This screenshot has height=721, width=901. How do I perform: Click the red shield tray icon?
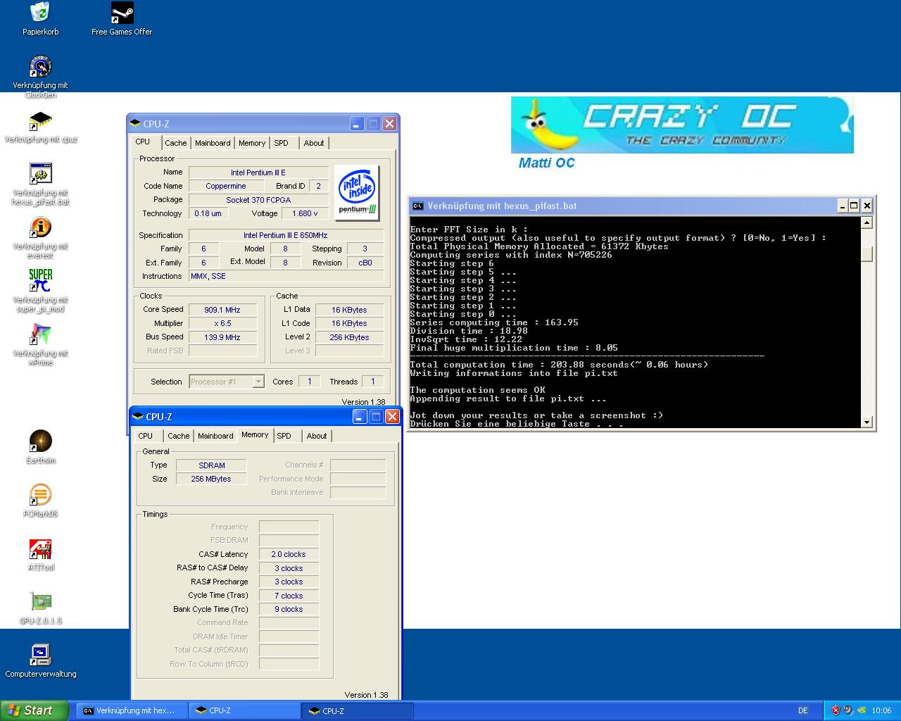[836, 710]
